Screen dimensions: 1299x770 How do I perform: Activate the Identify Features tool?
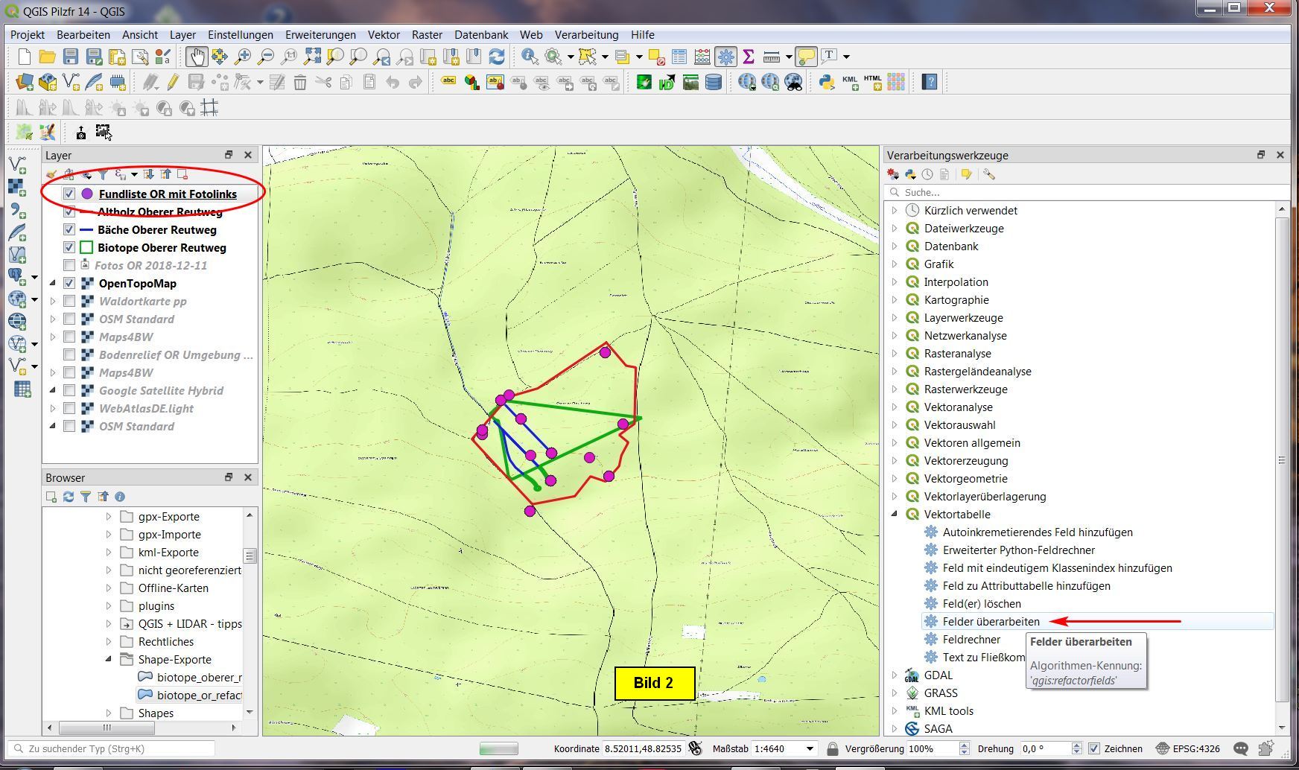(x=529, y=57)
